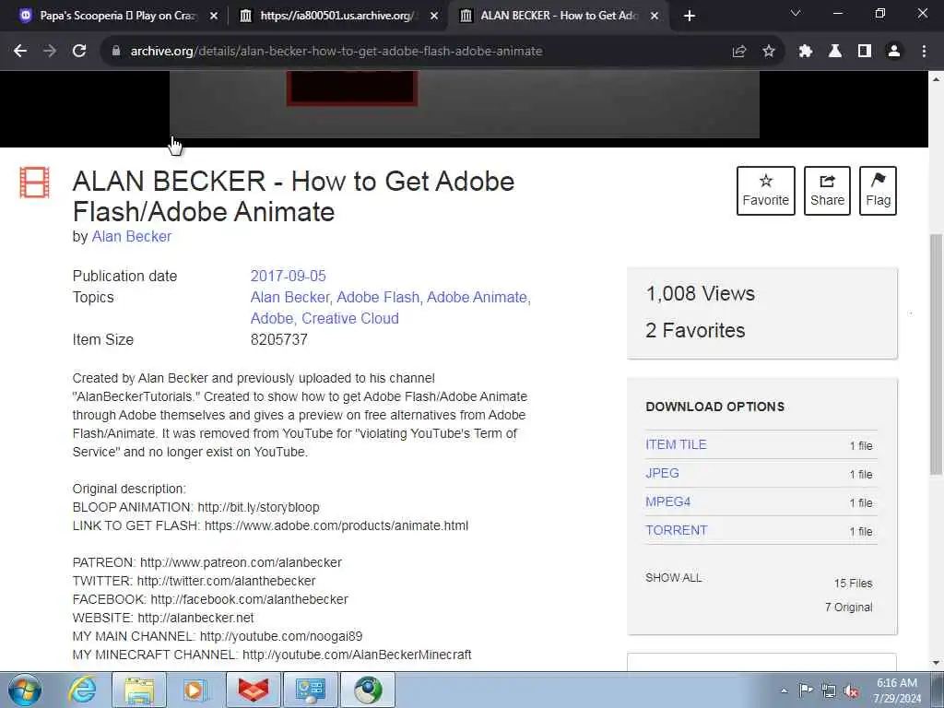
Task: Click the patreon.com/alanbecker URL text
Action: tap(241, 562)
